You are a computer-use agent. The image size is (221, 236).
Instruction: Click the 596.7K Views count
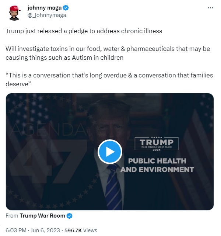(x=81, y=230)
